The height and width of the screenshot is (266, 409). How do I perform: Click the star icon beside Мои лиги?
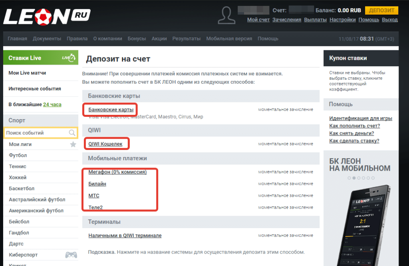coord(73,144)
